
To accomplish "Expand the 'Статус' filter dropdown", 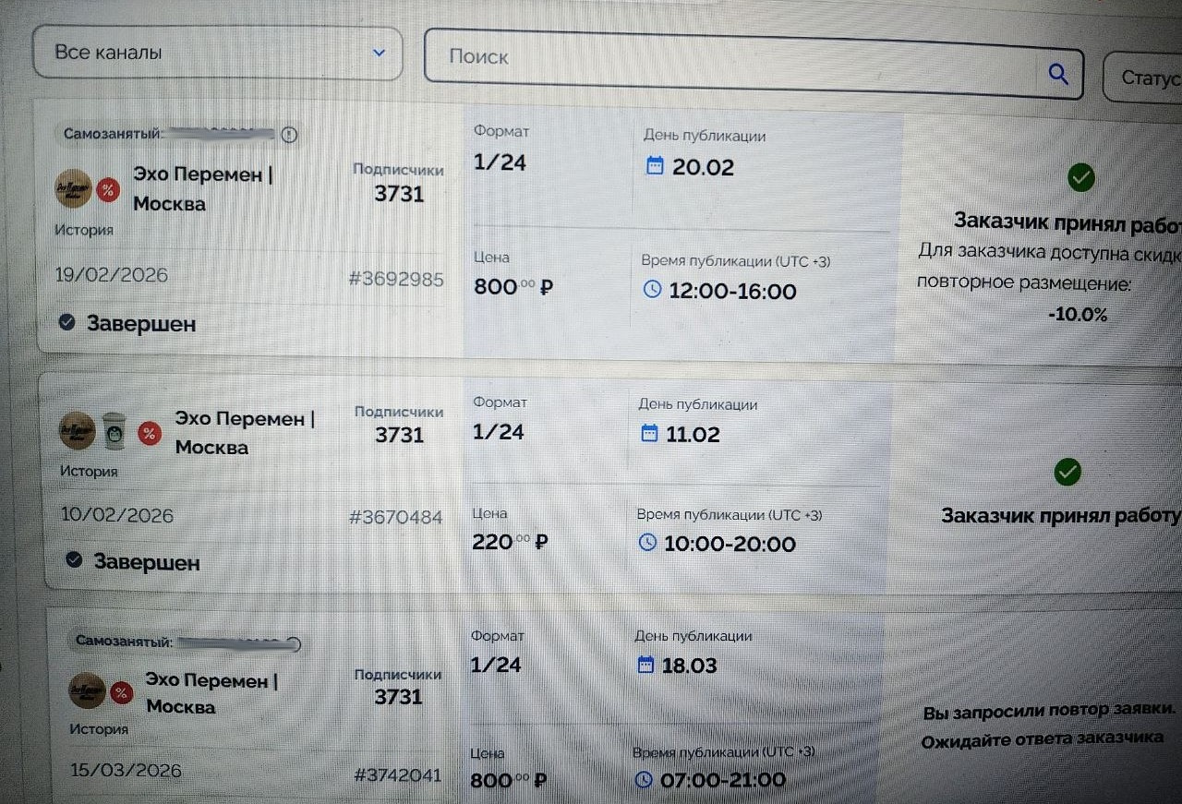I will pyautogui.click(x=1145, y=78).
